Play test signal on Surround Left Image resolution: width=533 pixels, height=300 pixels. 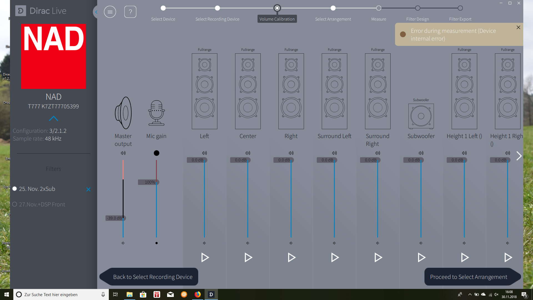(335, 257)
